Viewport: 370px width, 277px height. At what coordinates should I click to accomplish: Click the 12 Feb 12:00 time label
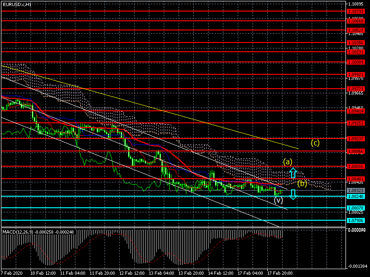tap(132, 273)
